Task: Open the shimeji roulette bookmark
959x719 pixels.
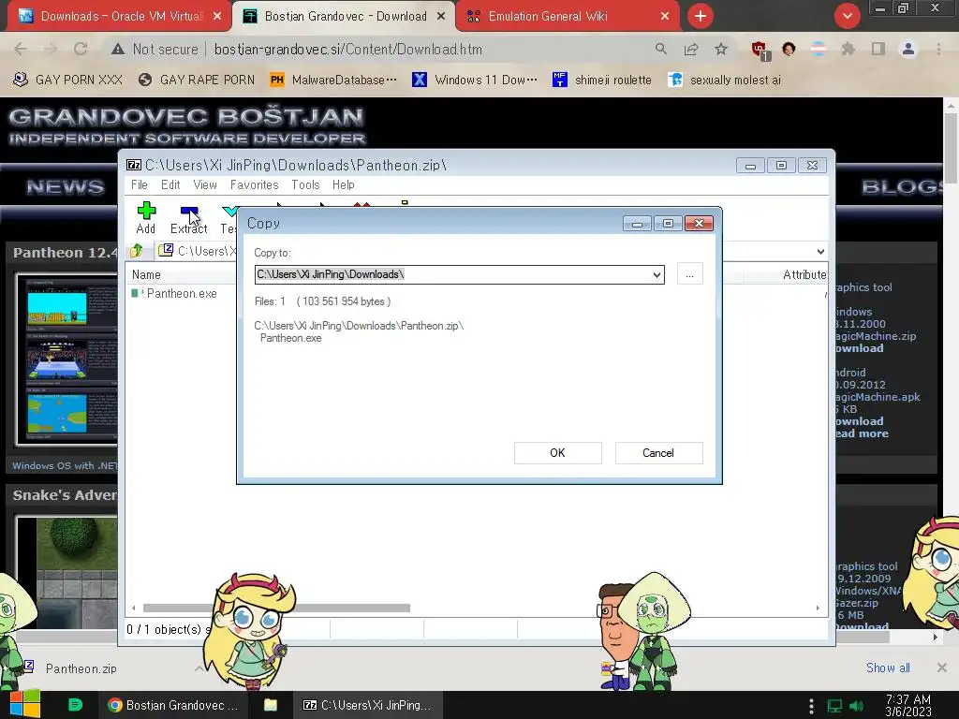Action: [x=602, y=81]
